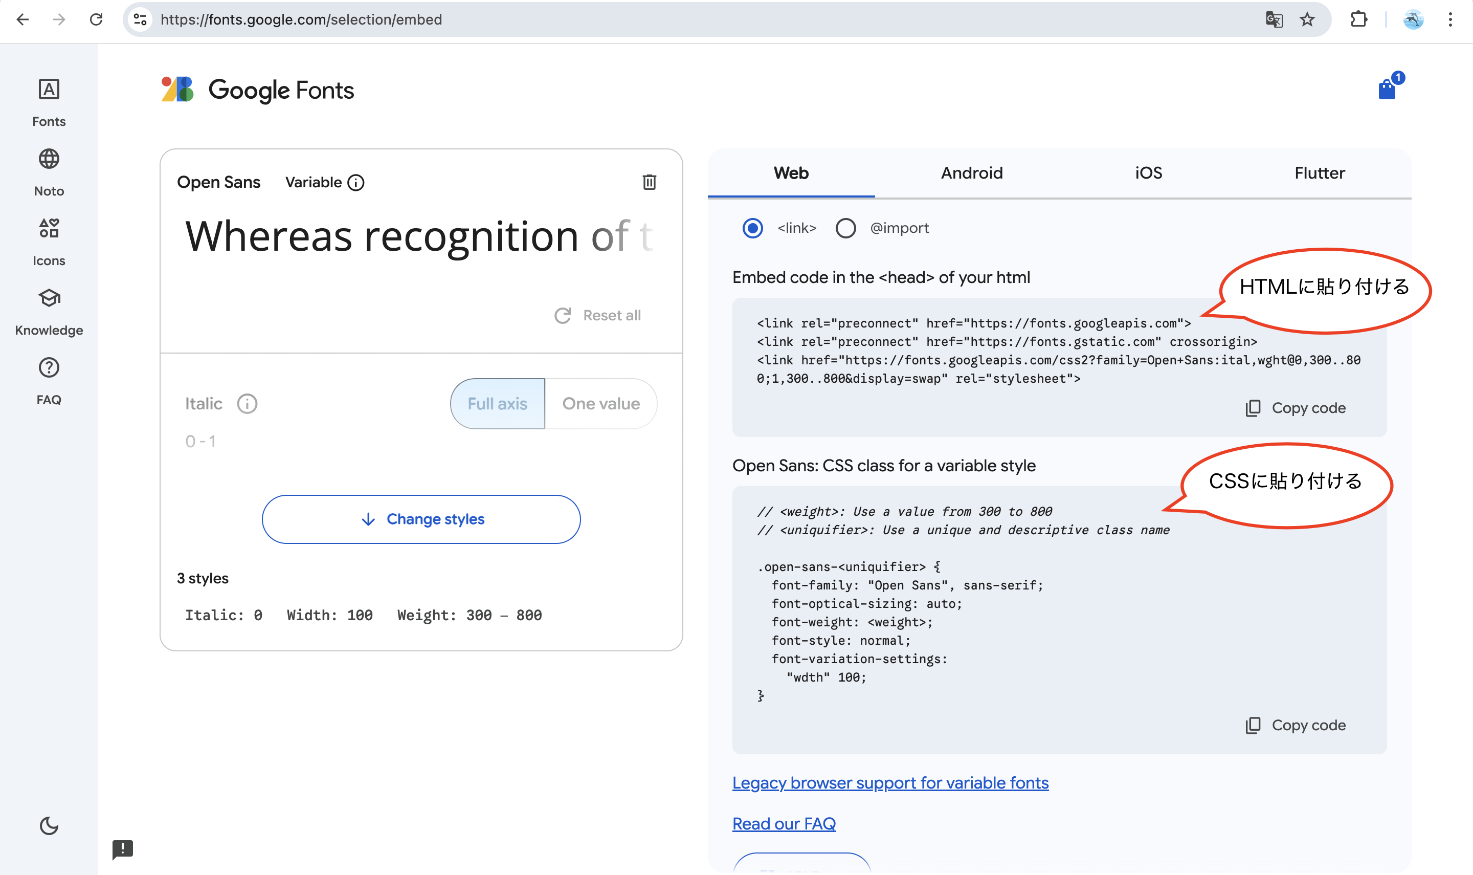This screenshot has height=875, width=1473.
Task: Expand the Change styles button
Action: pos(421,519)
